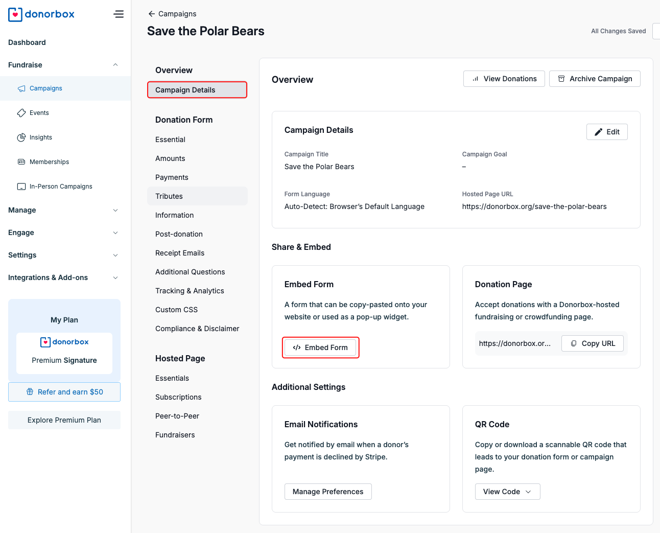Screen dimensions: 660x533
Task: Click the Donorbox logo icon
Action: coord(15,14)
